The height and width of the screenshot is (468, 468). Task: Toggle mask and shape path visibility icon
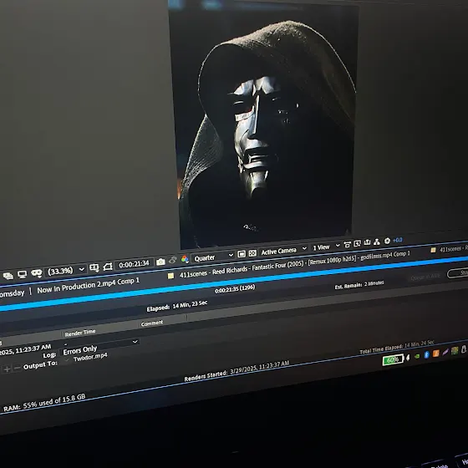[37, 272]
